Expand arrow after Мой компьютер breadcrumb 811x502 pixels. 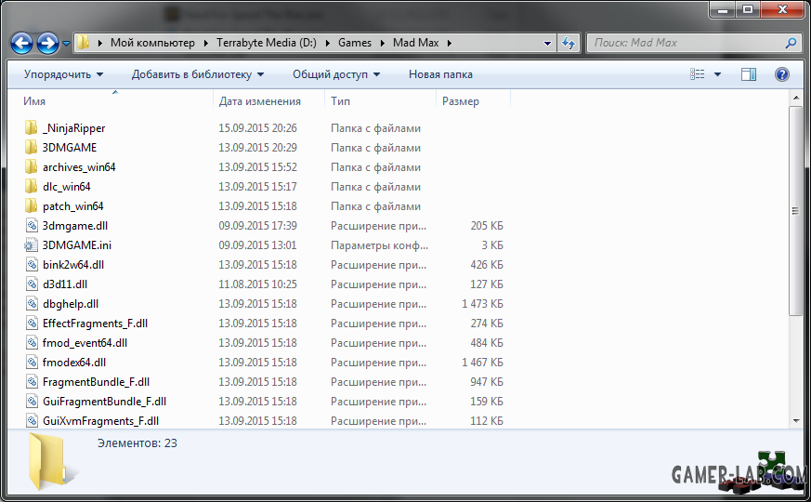click(x=206, y=43)
